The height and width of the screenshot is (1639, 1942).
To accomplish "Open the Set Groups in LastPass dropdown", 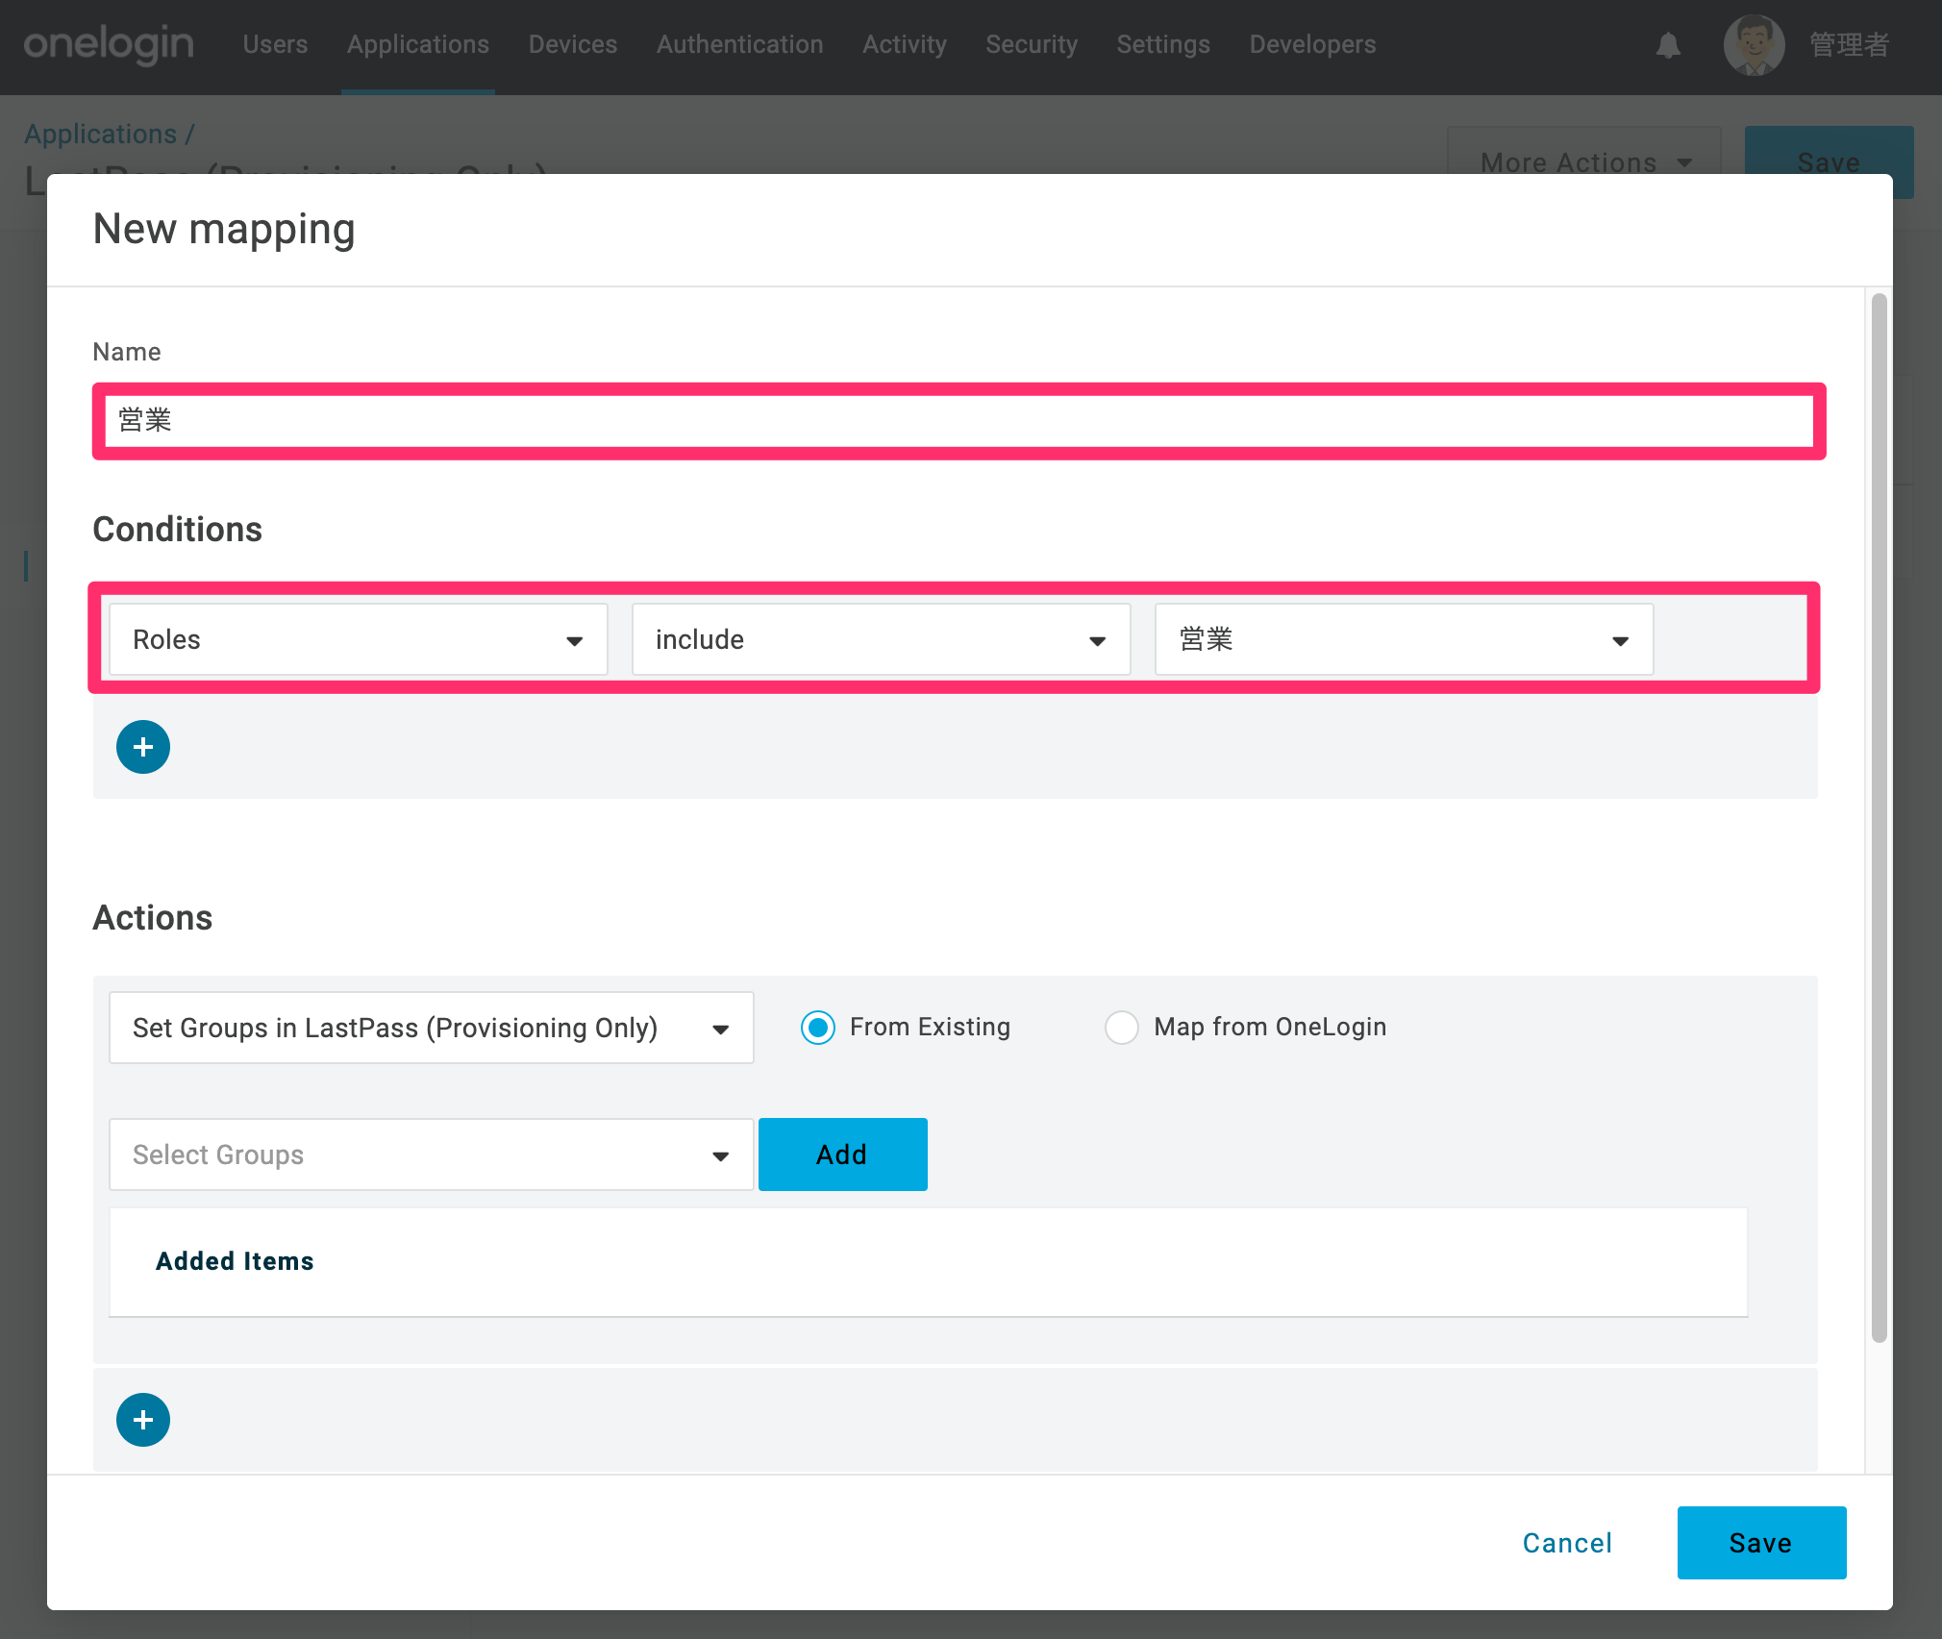I will pos(432,1028).
